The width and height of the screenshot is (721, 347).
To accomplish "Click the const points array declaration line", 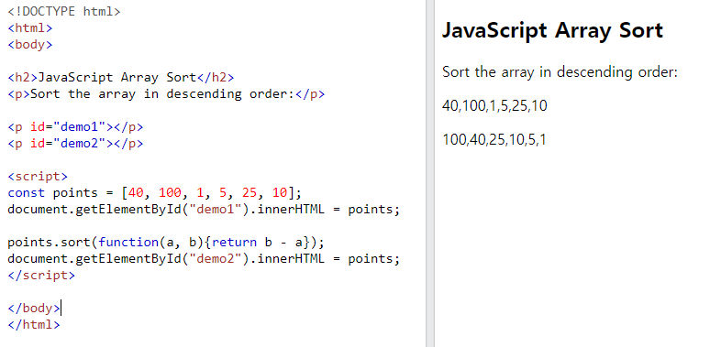I will point(155,193).
